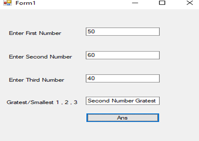The image size is (199, 141).
Task: Focus the third number text box
Action: [x=123, y=78]
